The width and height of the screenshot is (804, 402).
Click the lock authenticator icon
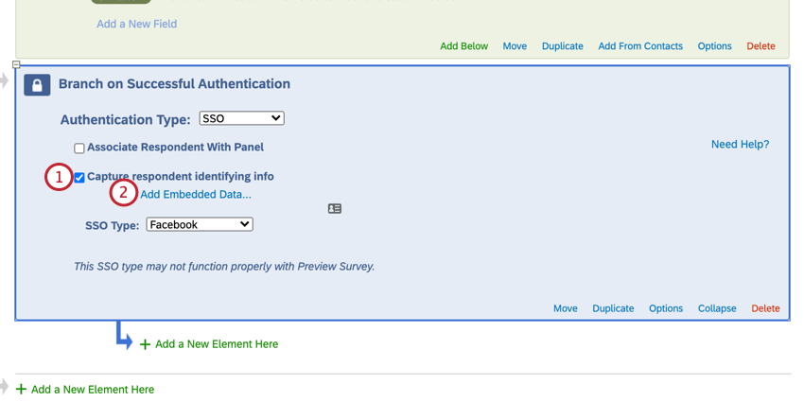[x=37, y=85]
